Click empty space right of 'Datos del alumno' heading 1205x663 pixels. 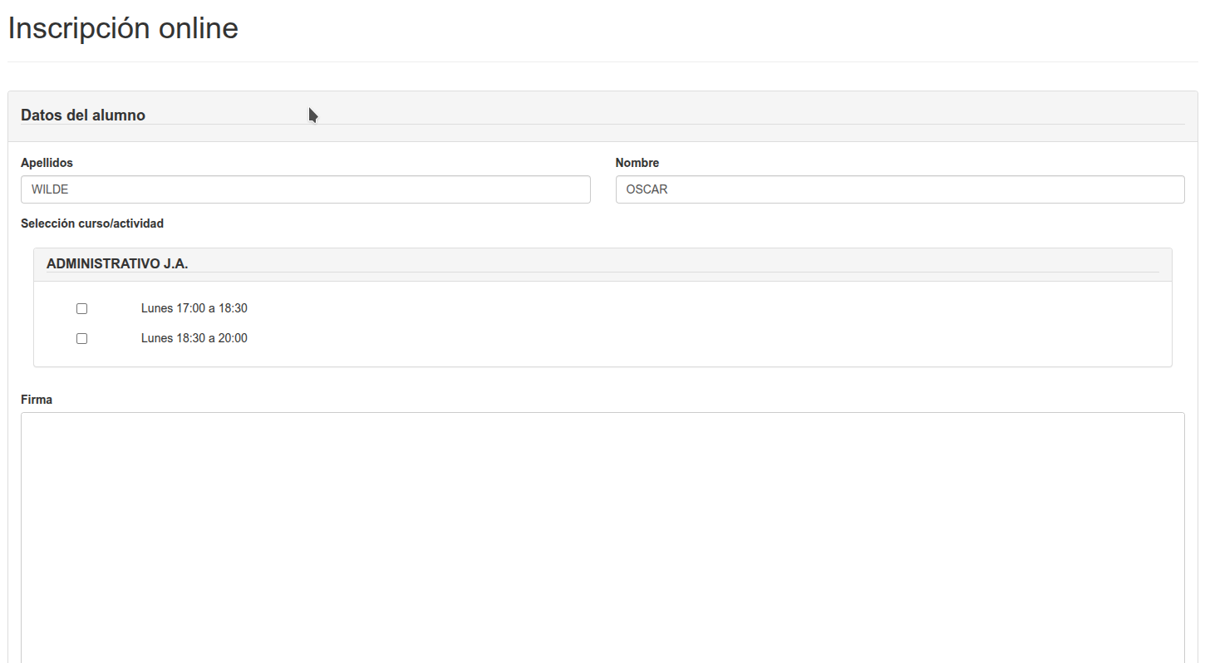[665, 115]
